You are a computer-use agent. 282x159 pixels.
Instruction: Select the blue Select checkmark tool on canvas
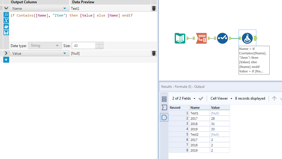tap(222, 38)
